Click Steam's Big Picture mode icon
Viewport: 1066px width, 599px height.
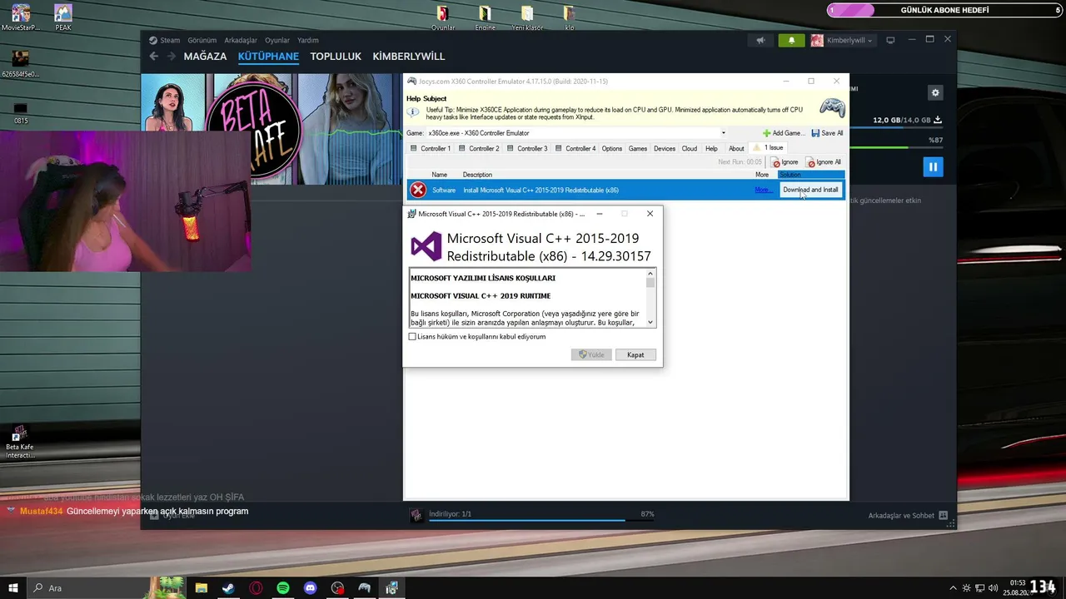point(890,40)
